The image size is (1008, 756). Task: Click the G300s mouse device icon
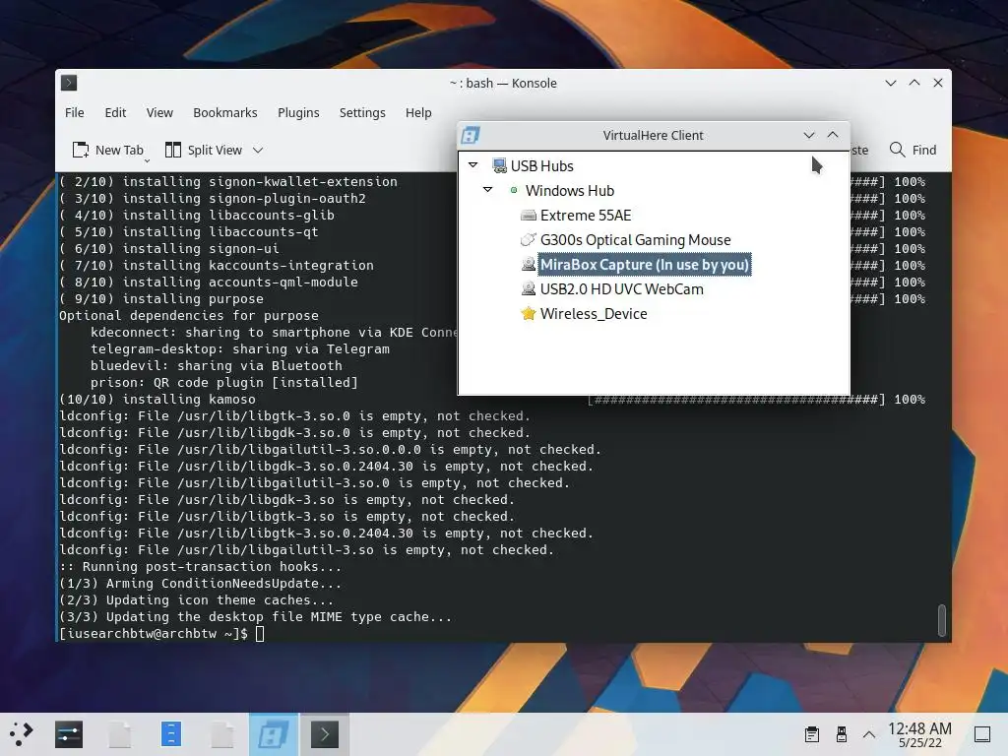click(529, 240)
